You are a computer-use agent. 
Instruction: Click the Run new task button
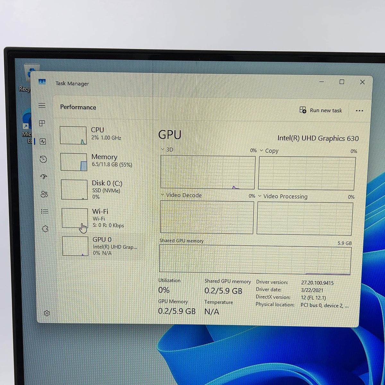(x=321, y=110)
